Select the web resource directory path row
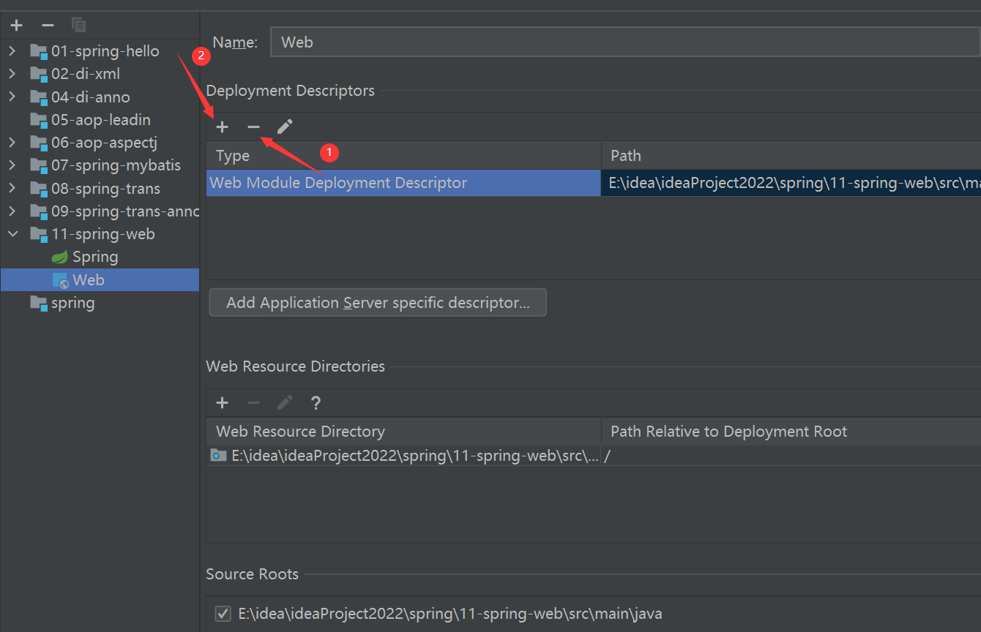Viewport: 981px width, 632px height. (x=593, y=456)
